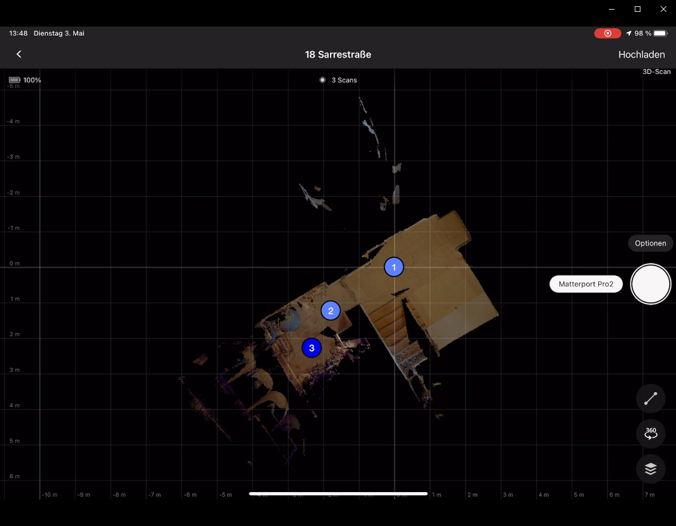This screenshot has height=526, width=676.
Task: Select scan point 3 marker
Action: coord(312,348)
